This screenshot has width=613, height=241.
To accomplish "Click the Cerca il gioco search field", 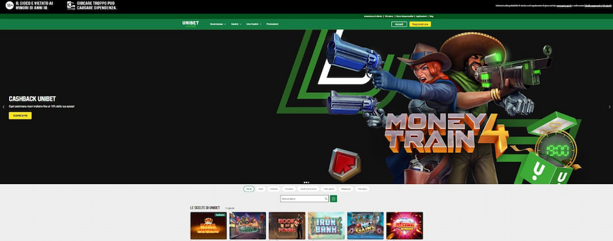I will click(x=304, y=199).
